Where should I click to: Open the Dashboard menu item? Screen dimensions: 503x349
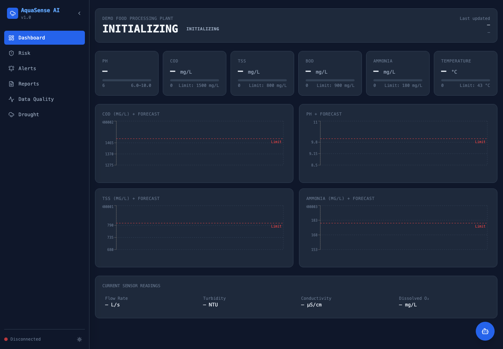[44, 38]
